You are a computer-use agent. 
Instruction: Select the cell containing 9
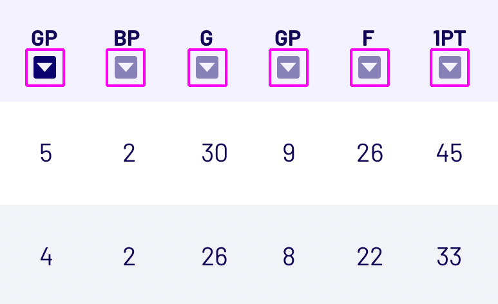coord(288,153)
